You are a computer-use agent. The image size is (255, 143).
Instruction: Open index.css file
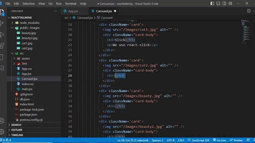(27, 84)
